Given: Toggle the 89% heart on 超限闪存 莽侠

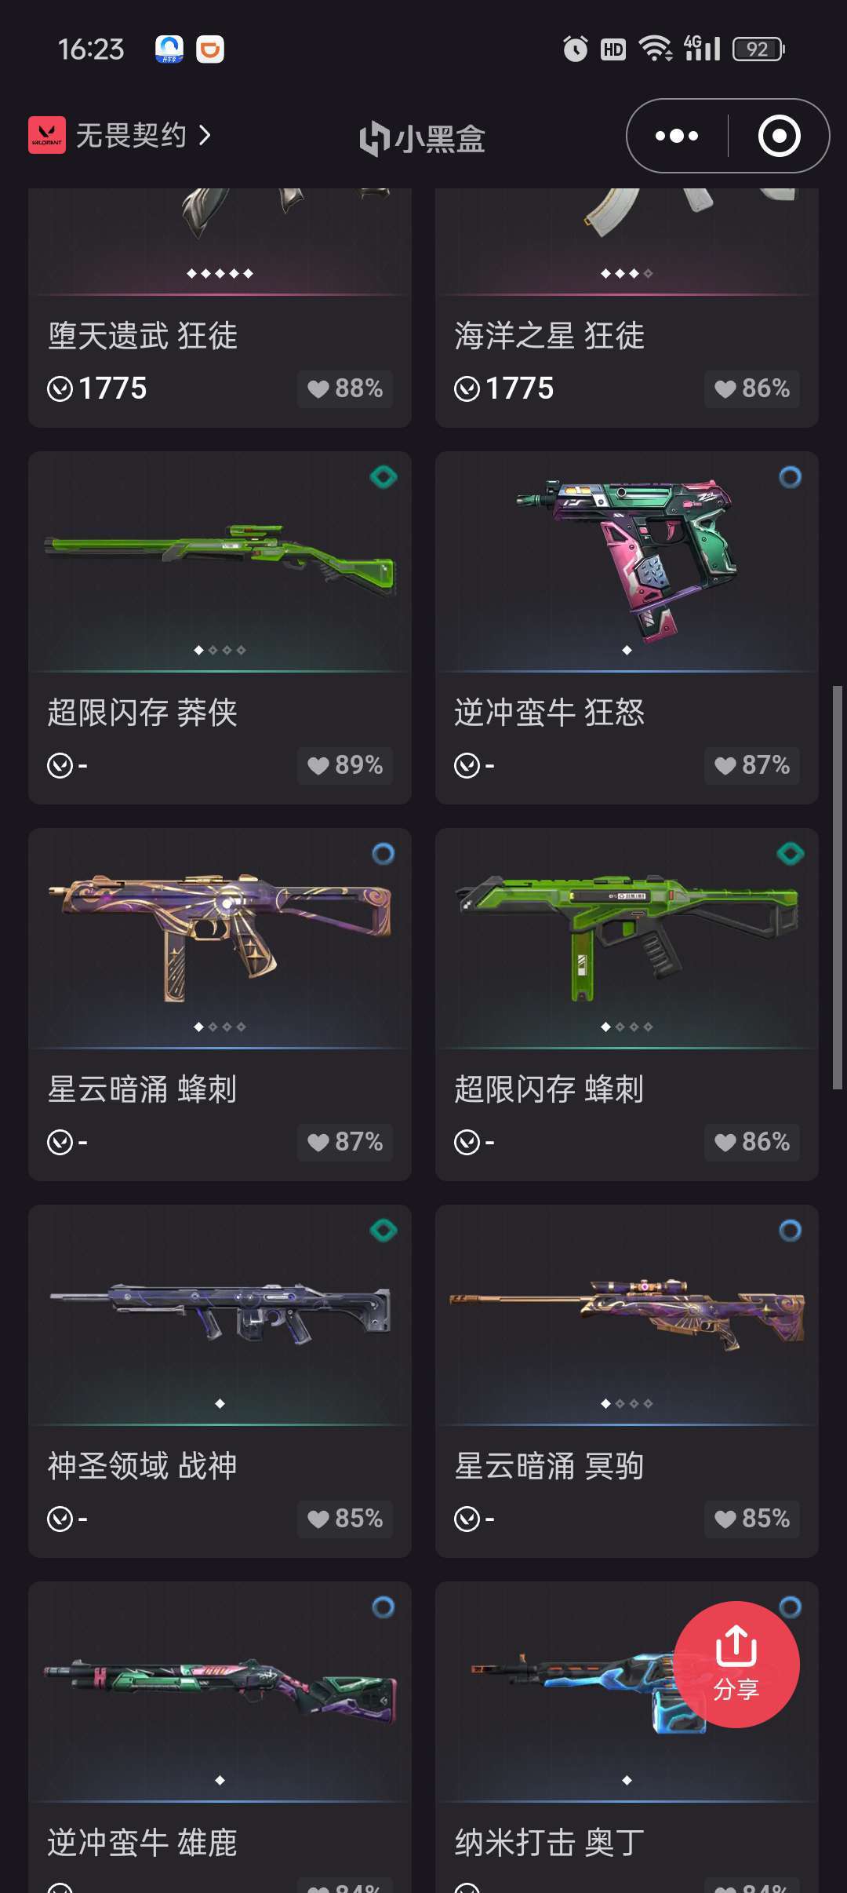Looking at the screenshot, I should [345, 765].
